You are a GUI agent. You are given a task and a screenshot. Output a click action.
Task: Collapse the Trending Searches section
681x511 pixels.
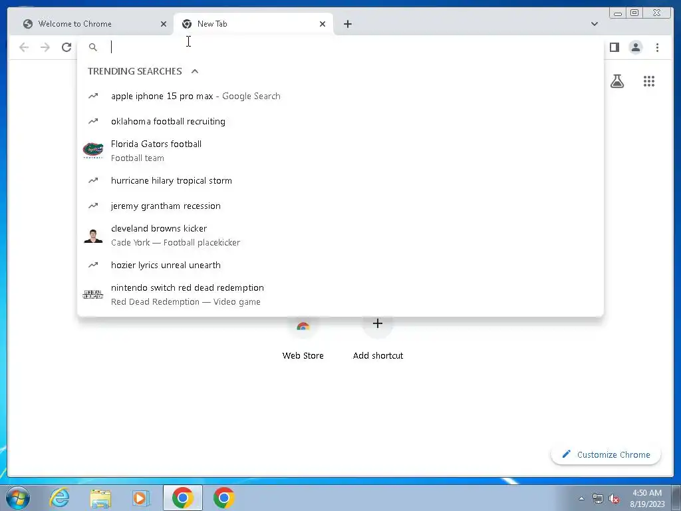click(195, 71)
